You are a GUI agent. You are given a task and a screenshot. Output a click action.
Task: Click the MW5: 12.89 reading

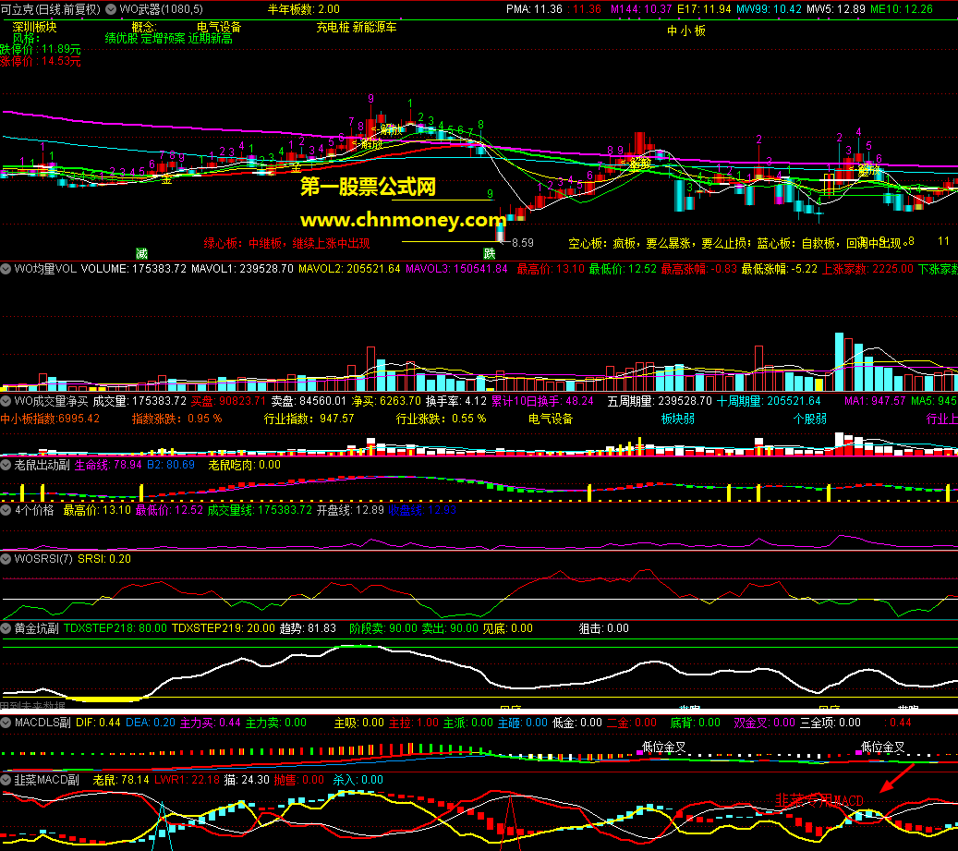pos(836,9)
